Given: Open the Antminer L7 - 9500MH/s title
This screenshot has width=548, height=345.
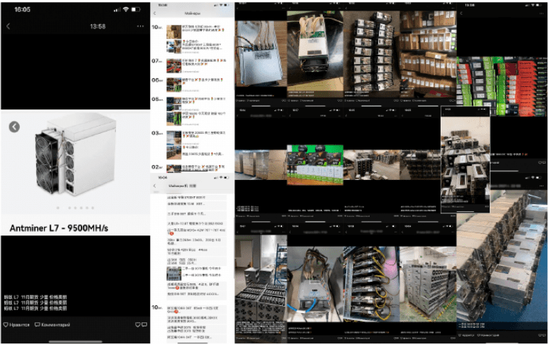Looking at the screenshot, I should (x=59, y=228).
